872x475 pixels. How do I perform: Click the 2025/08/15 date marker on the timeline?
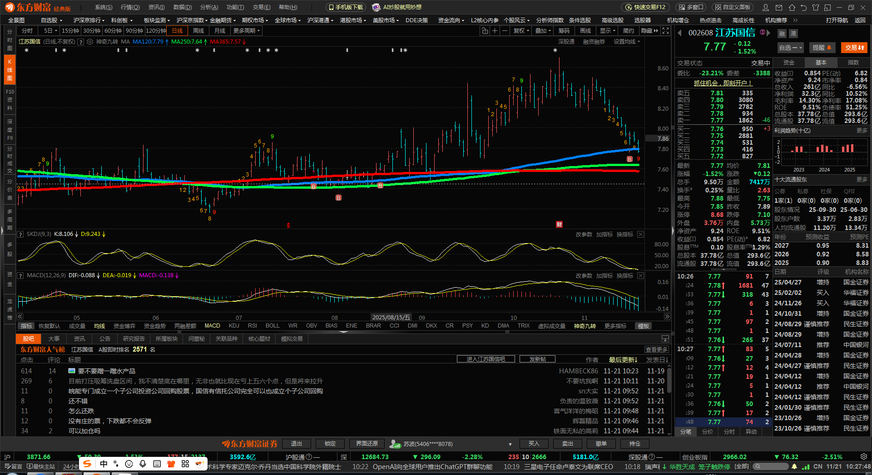391,318
